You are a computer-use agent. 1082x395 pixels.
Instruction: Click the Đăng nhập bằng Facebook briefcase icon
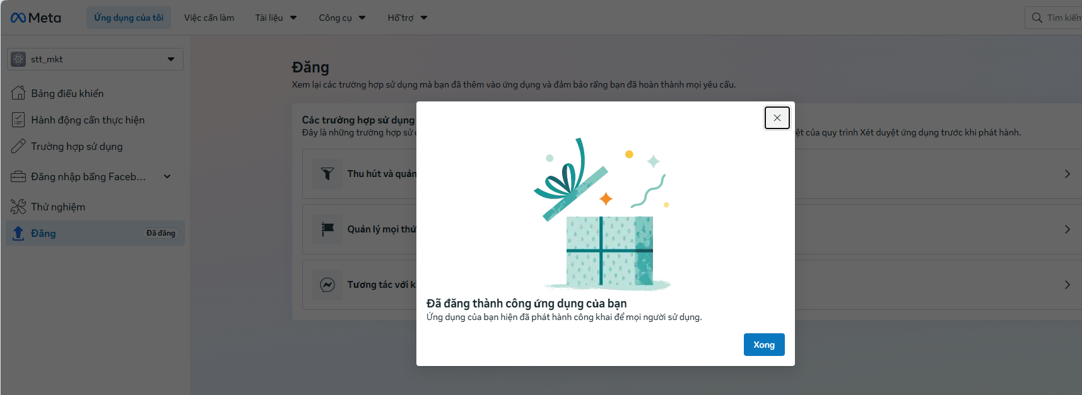18,176
